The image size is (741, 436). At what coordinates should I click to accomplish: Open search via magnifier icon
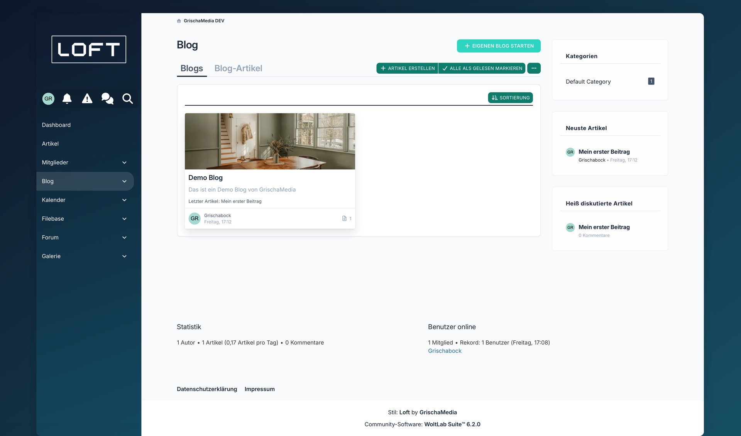point(127,99)
